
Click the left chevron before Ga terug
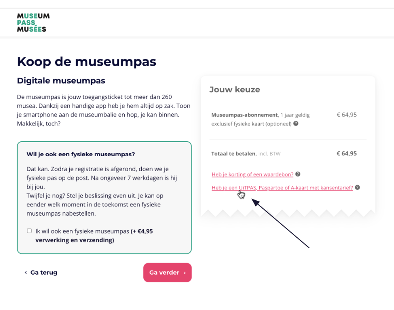click(26, 273)
